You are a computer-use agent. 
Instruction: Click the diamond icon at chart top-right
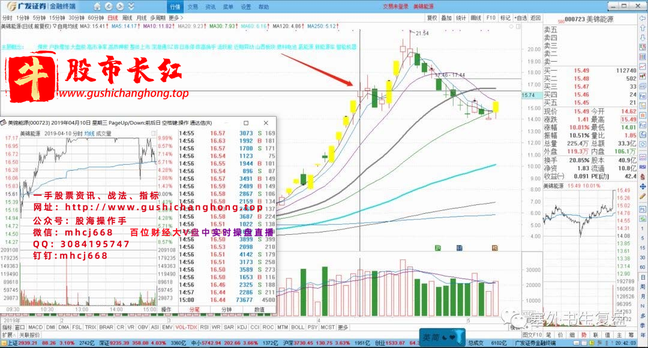pyautogui.click(x=511, y=26)
